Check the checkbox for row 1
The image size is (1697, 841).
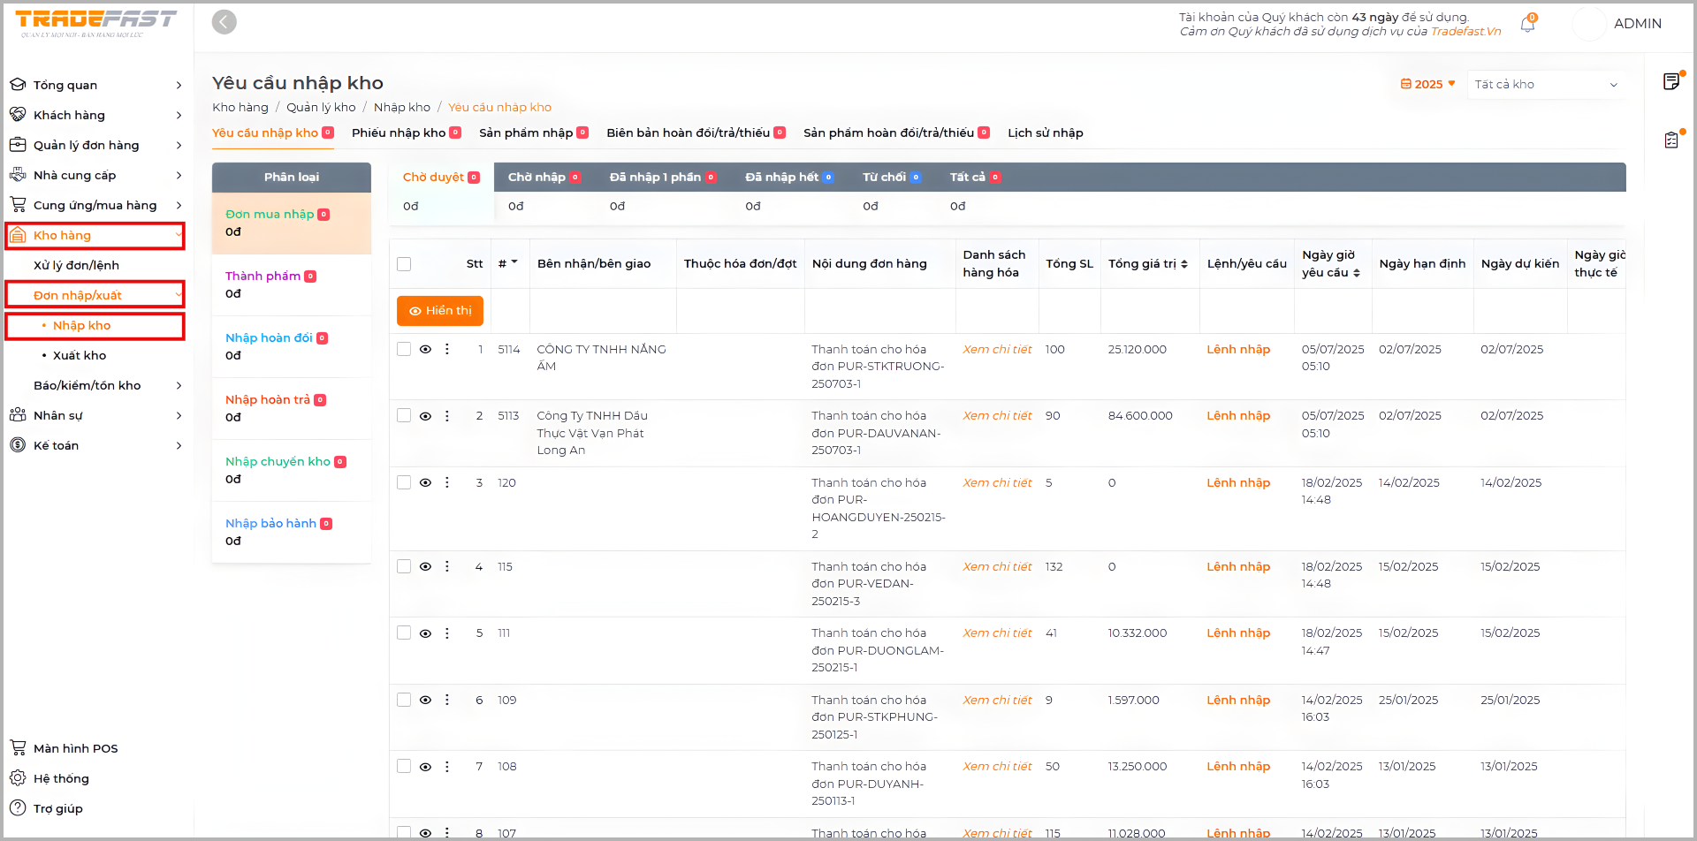(x=404, y=350)
